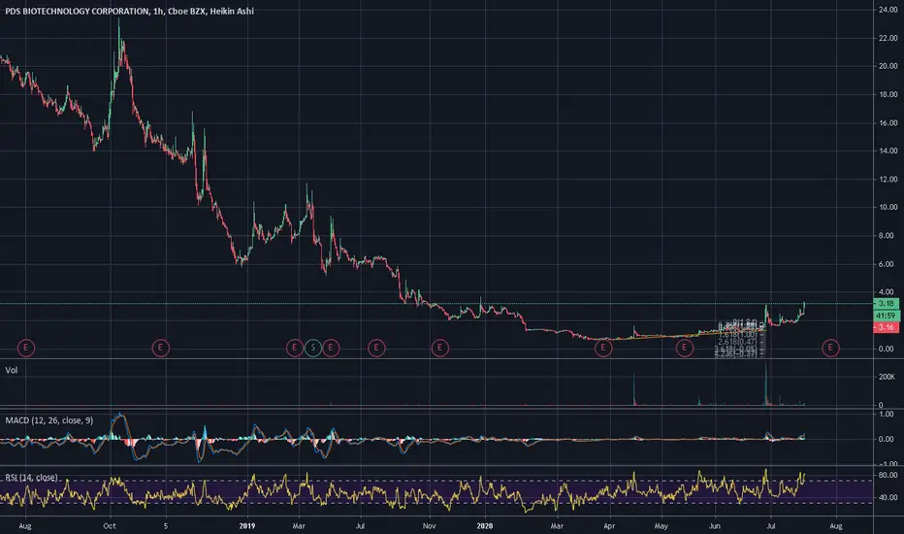Screen dimensions: 904x534
Task: Click the 2019 label on the time axis
Action: click(x=246, y=526)
